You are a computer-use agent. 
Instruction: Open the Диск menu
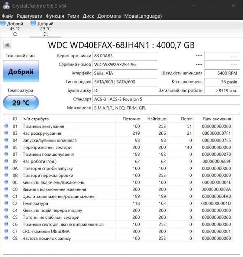(x=88, y=16)
